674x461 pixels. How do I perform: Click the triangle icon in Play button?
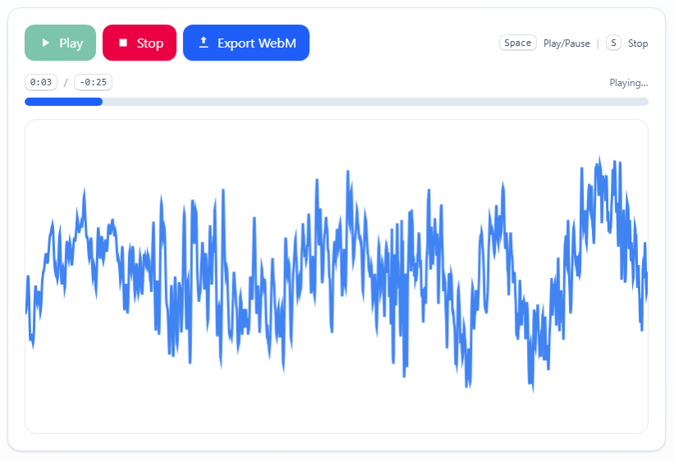(x=46, y=43)
